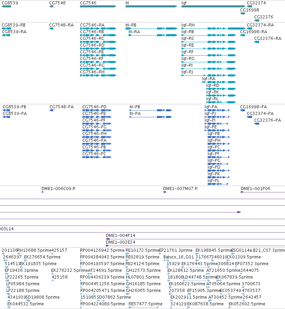Click the lqf gene arrow bar
Image resolution: width=285 pixels, height=309 pixels.
[214, 6]
